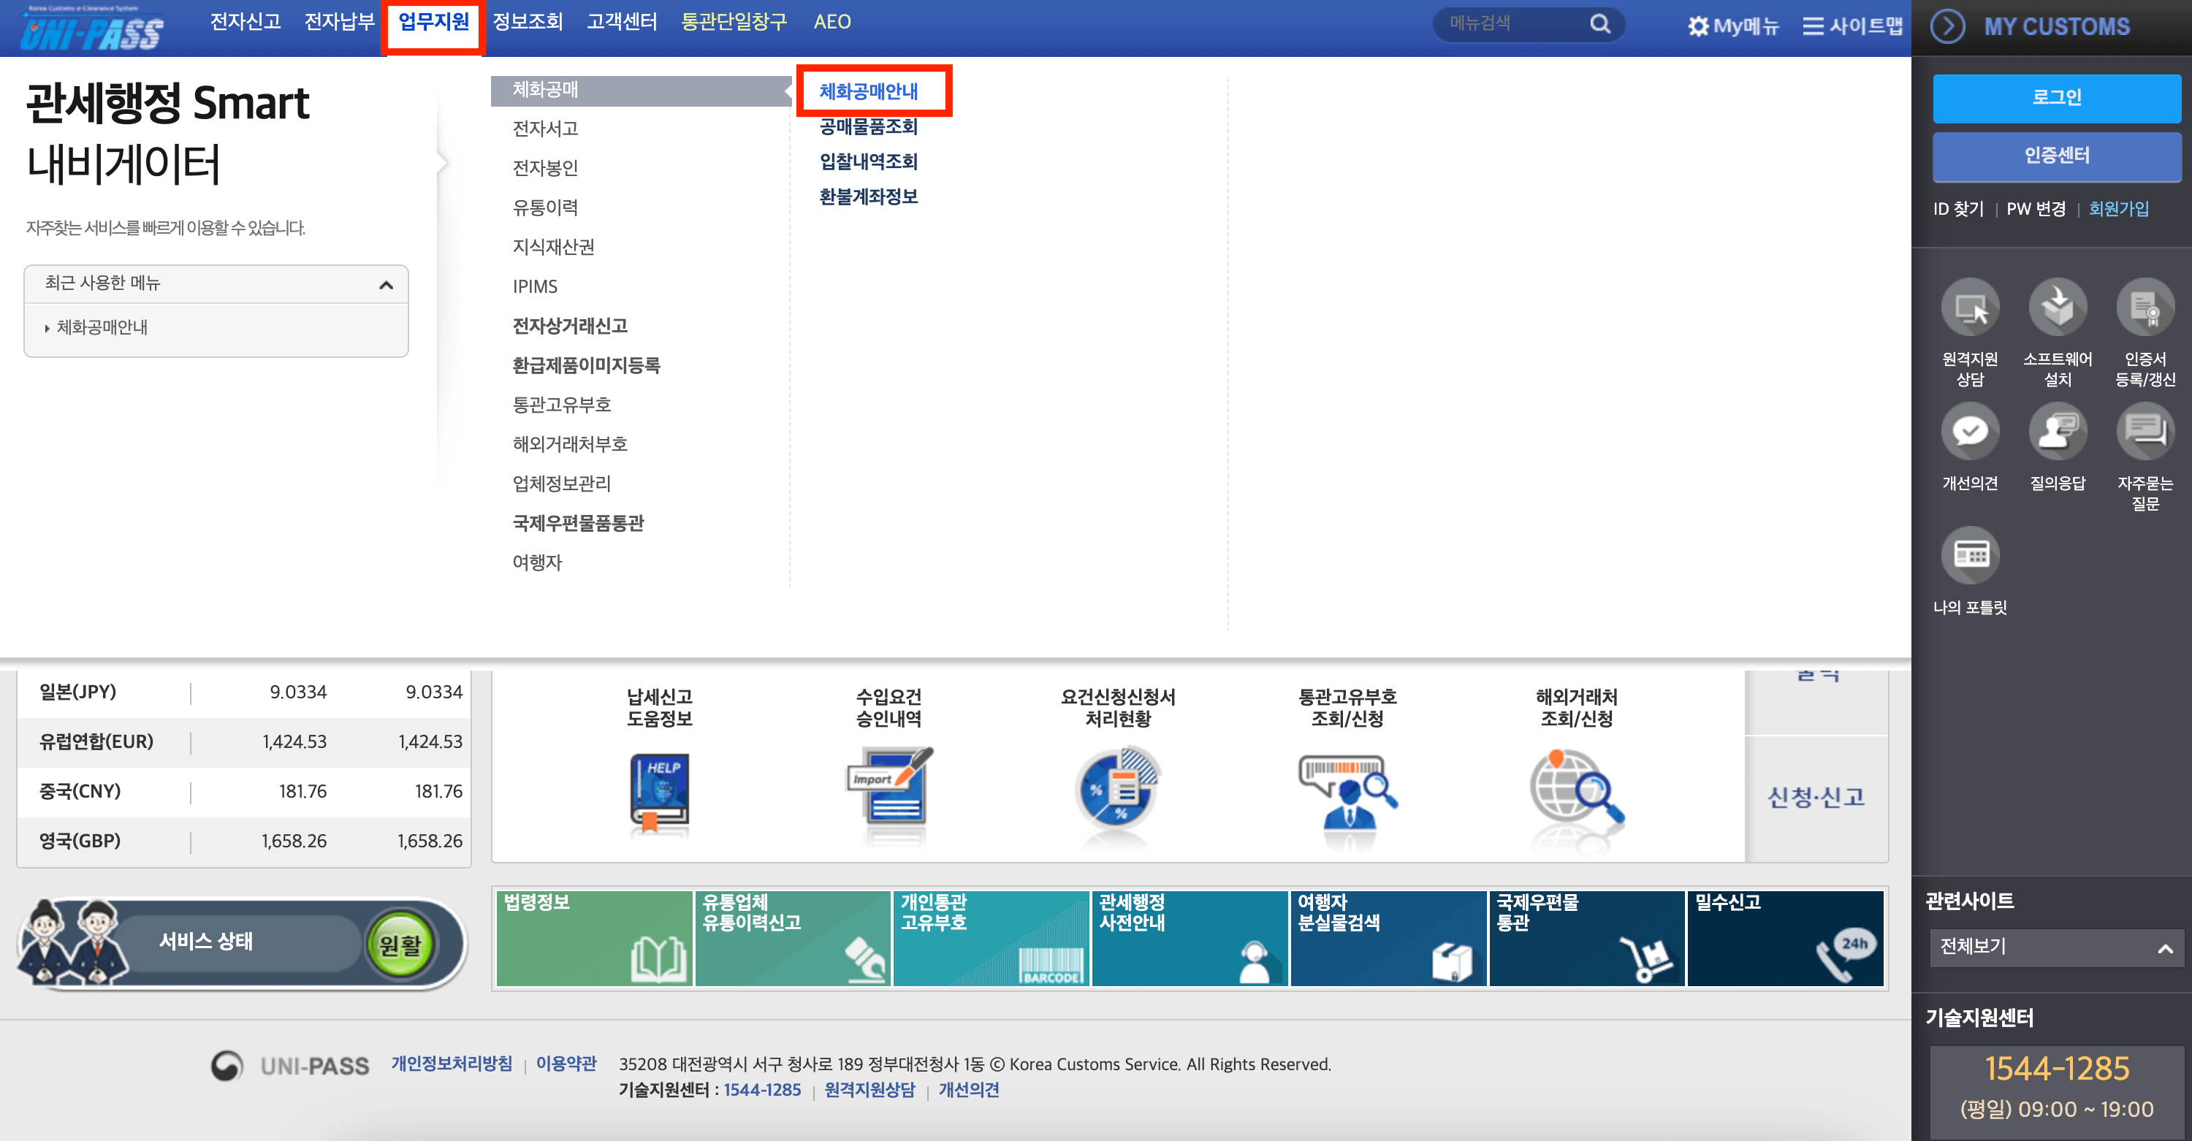Collapse the MY CUSTOMS side panel arrow
2192x1141 pixels.
point(1947,26)
